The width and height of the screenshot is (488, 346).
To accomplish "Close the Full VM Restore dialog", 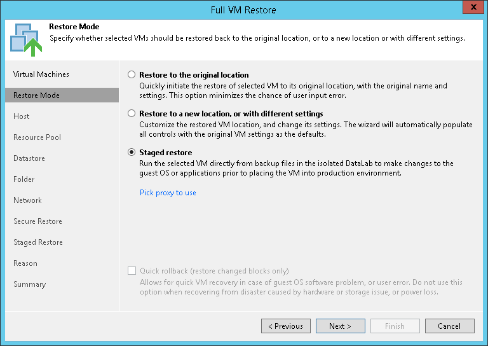I will click(472, 10).
